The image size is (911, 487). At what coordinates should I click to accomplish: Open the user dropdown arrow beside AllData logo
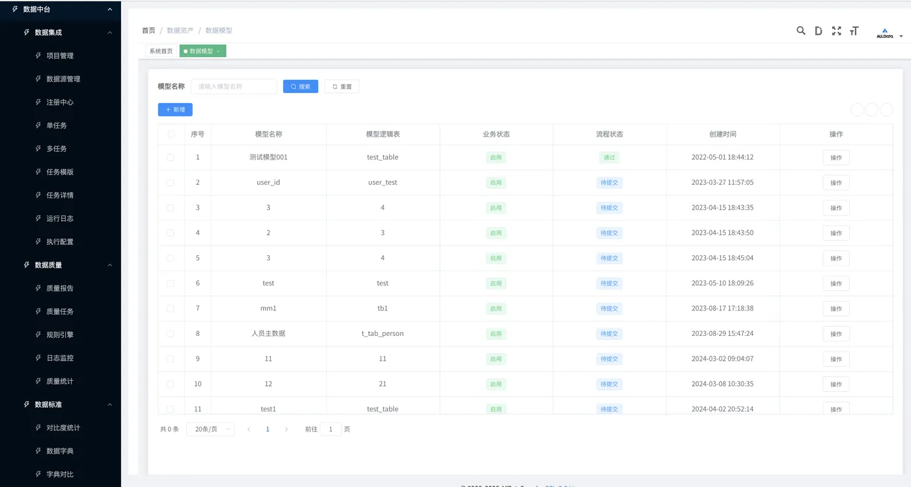tap(901, 36)
